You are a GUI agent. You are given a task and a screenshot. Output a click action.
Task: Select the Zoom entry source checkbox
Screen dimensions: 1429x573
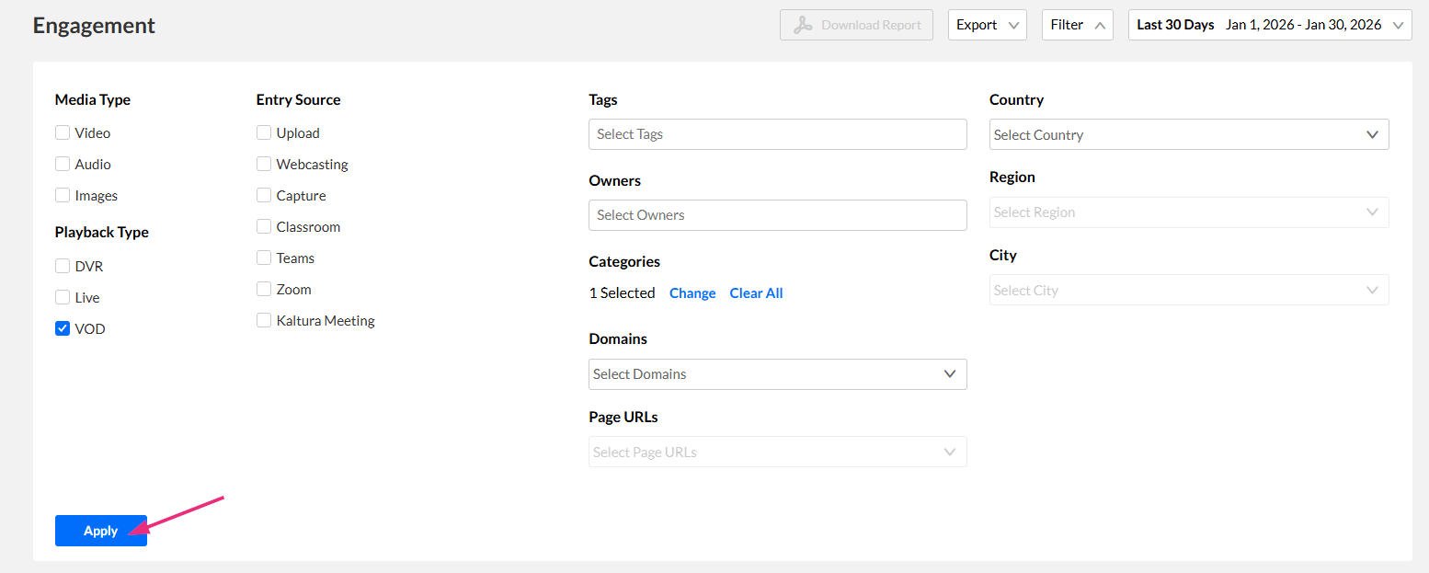point(264,290)
